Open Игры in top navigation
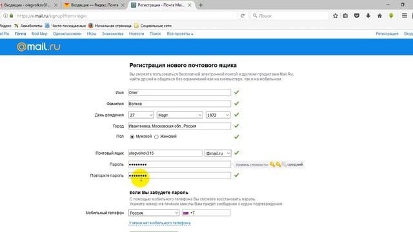 [92, 34]
